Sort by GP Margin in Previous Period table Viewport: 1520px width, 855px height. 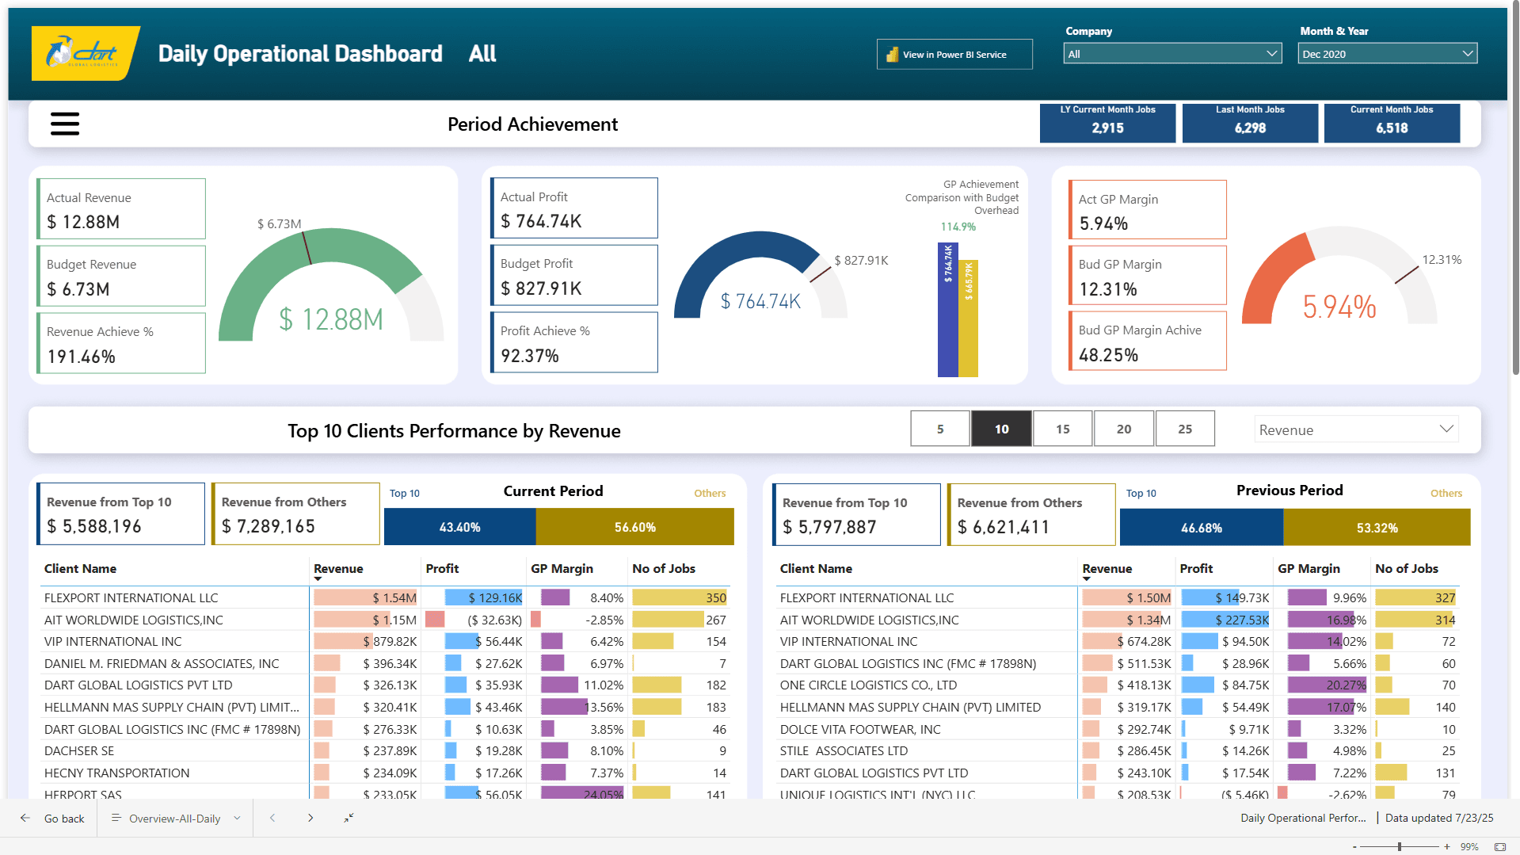click(x=1309, y=568)
